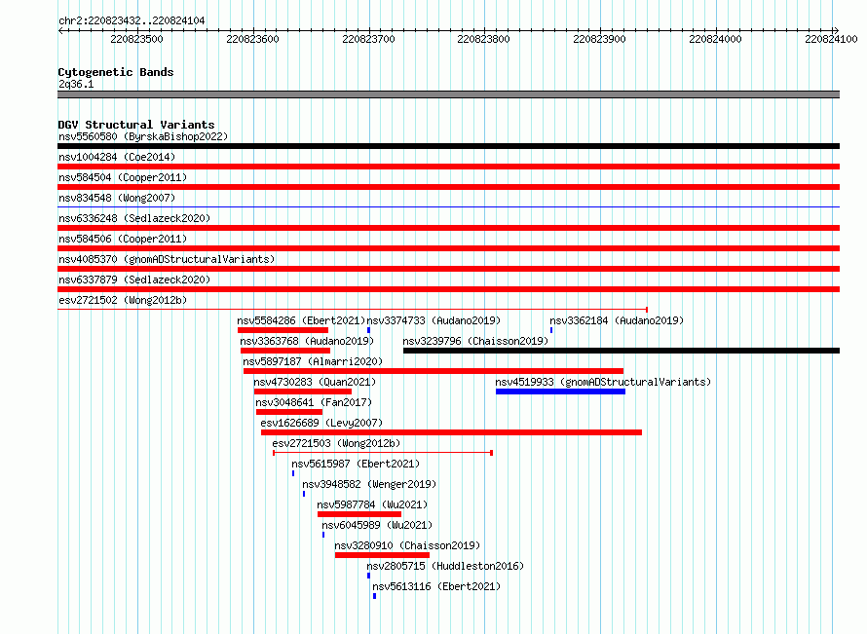Click the blue nsv6045989 Wu2021 marker
The width and height of the screenshot is (867, 634).
click(323, 535)
